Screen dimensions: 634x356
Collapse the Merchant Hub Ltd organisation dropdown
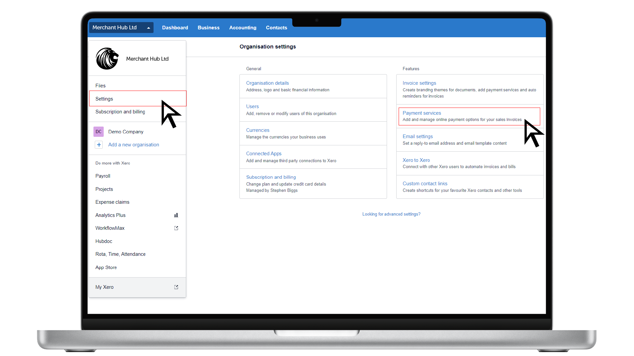(121, 28)
